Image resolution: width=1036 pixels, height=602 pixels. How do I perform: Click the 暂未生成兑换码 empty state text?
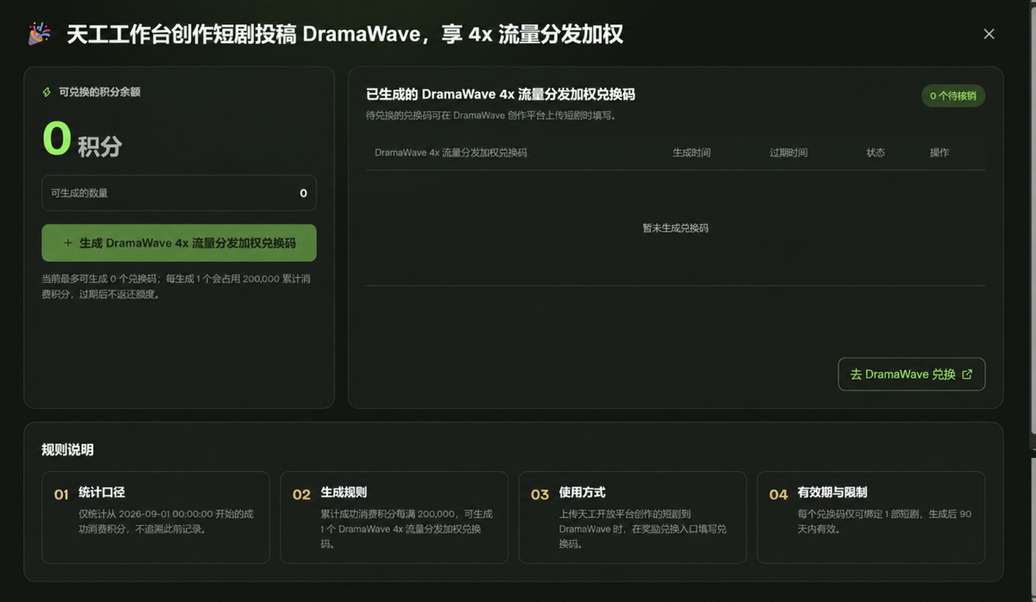point(675,229)
